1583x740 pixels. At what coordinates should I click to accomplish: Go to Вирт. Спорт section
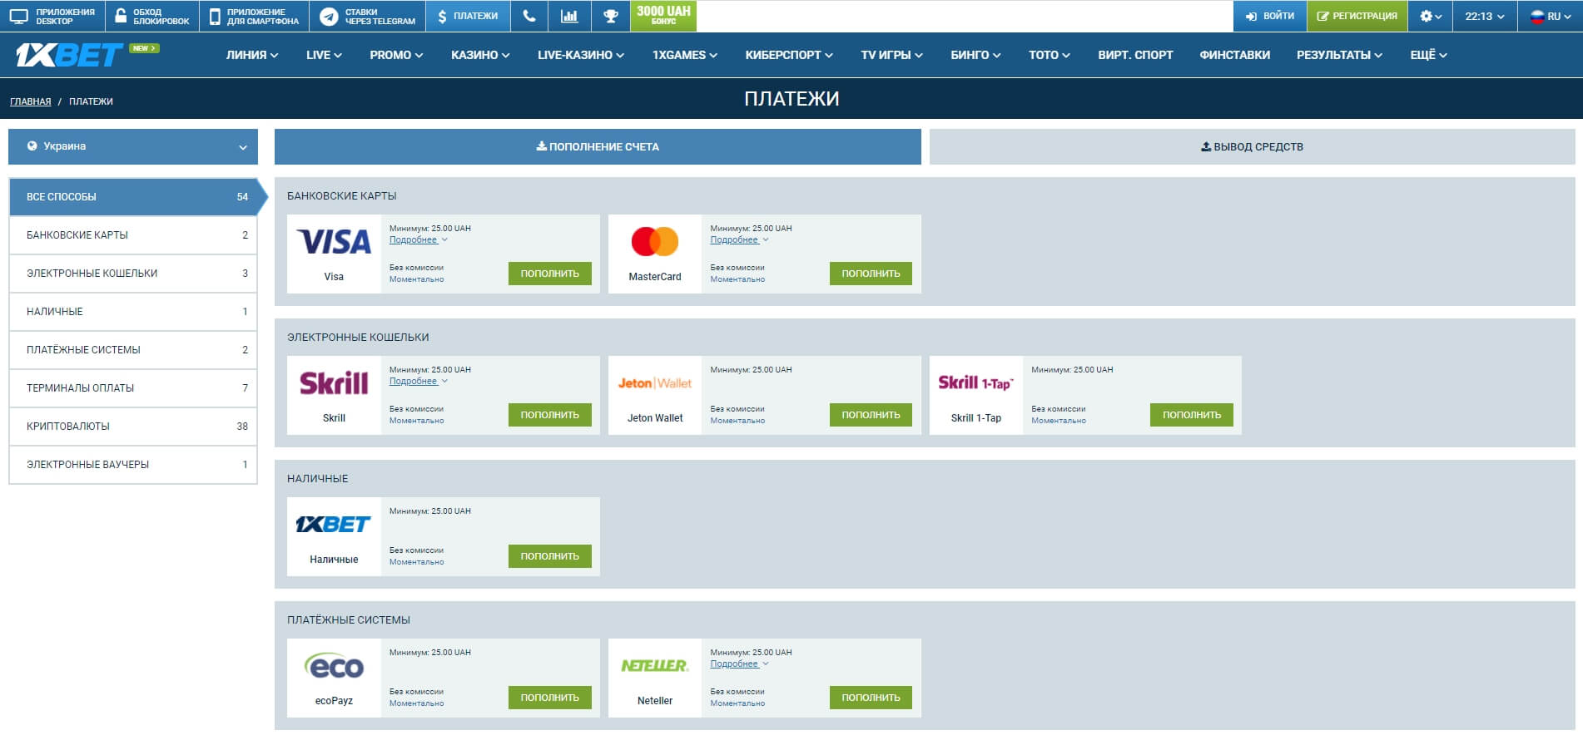[1135, 55]
